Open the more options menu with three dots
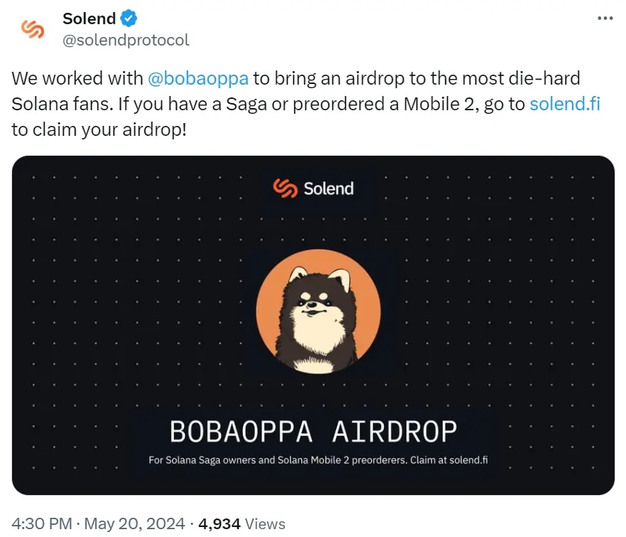The width and height of the screenshot is (626, 537). pos(605,17)
